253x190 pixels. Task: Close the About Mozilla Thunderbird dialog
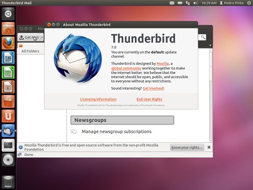(49, 25)
